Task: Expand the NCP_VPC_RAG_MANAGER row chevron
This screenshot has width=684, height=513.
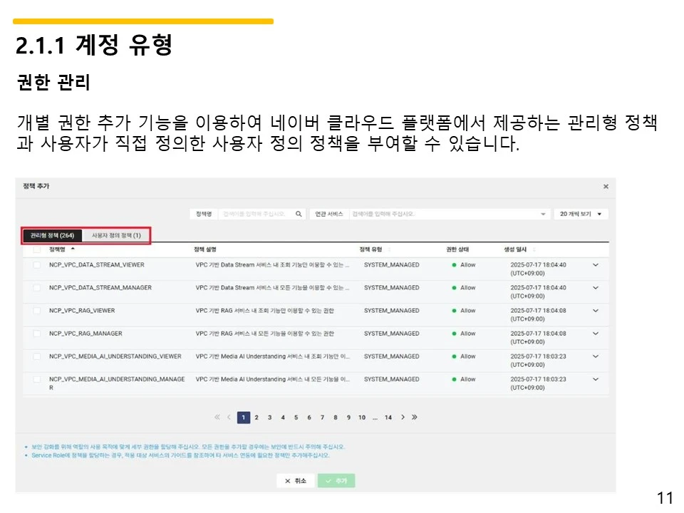Action: [x=596, y=334]
